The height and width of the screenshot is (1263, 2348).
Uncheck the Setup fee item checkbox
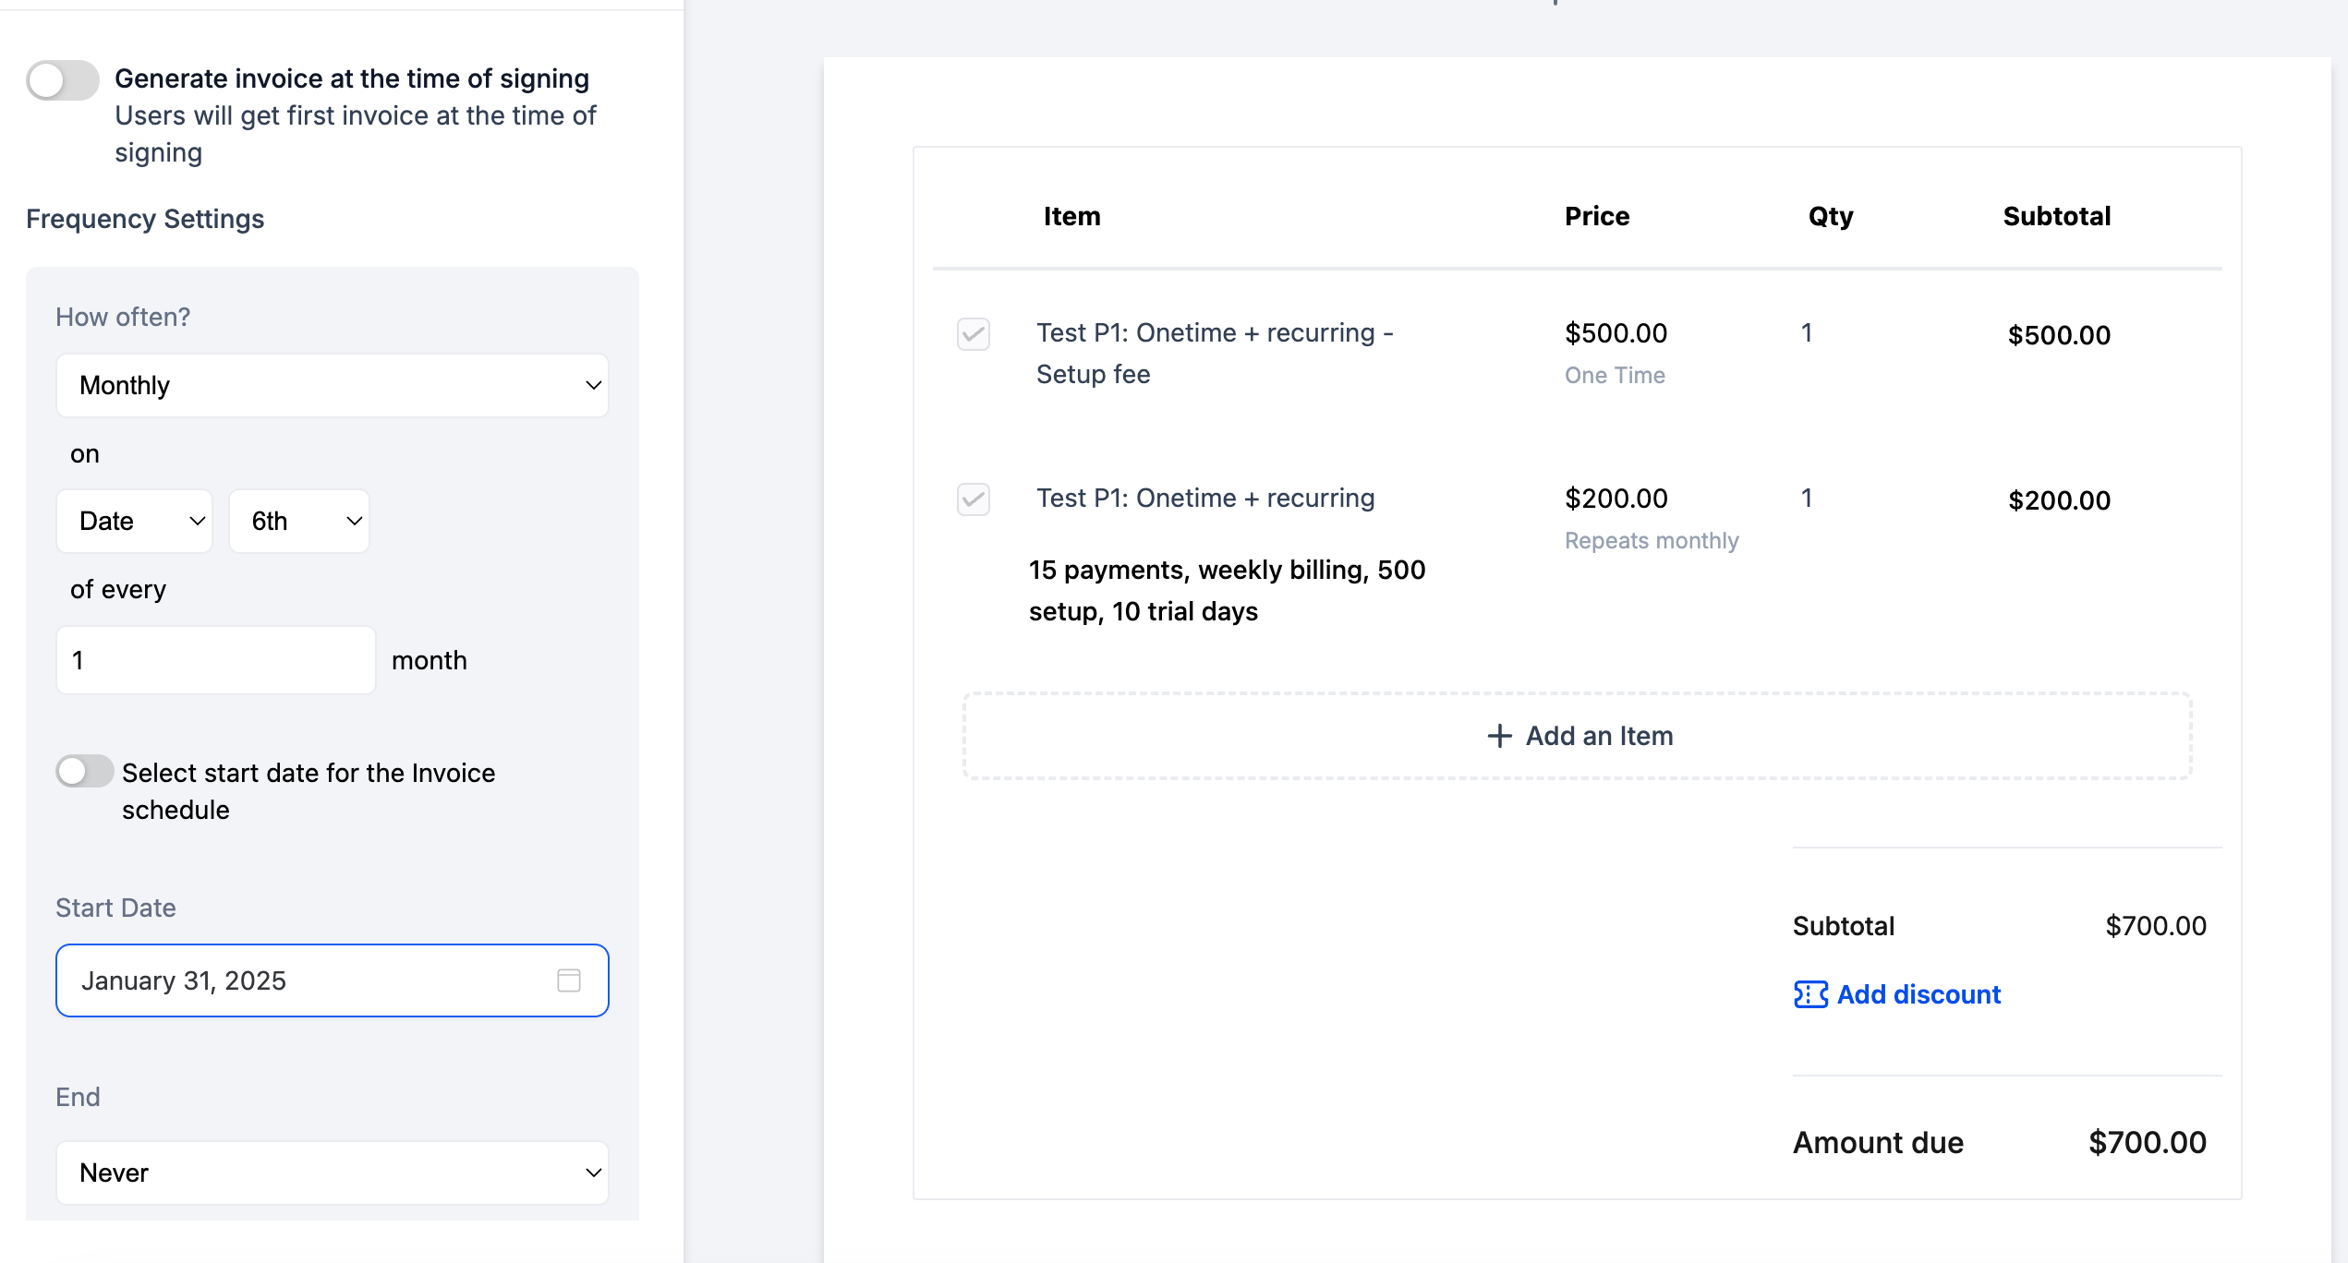click(x=973, y=334)
